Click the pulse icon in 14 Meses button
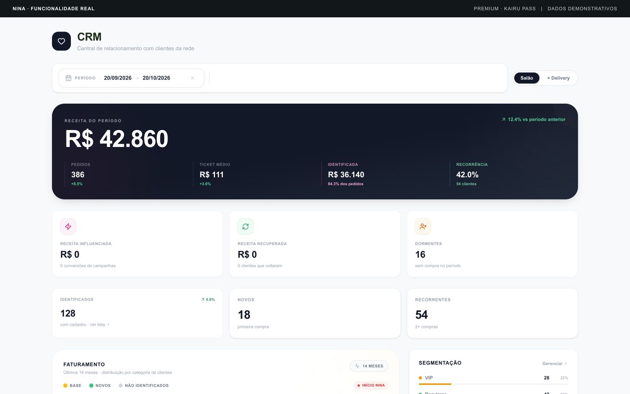 357,366
